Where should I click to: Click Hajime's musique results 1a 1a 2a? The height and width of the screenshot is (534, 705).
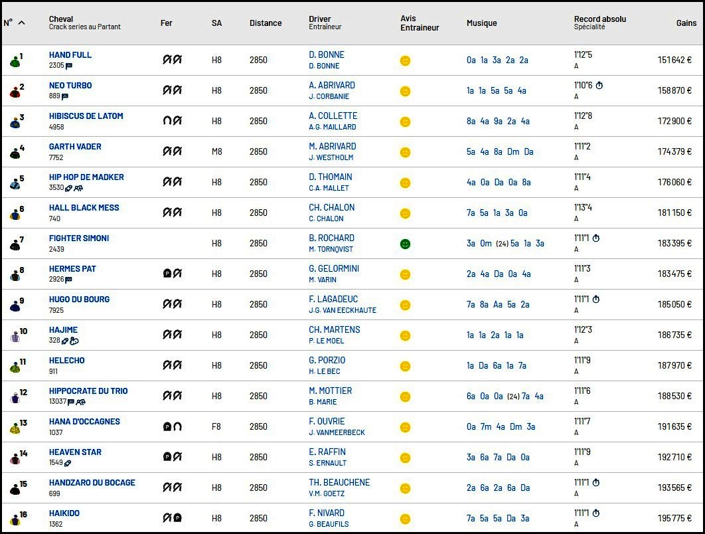(483, 335)
